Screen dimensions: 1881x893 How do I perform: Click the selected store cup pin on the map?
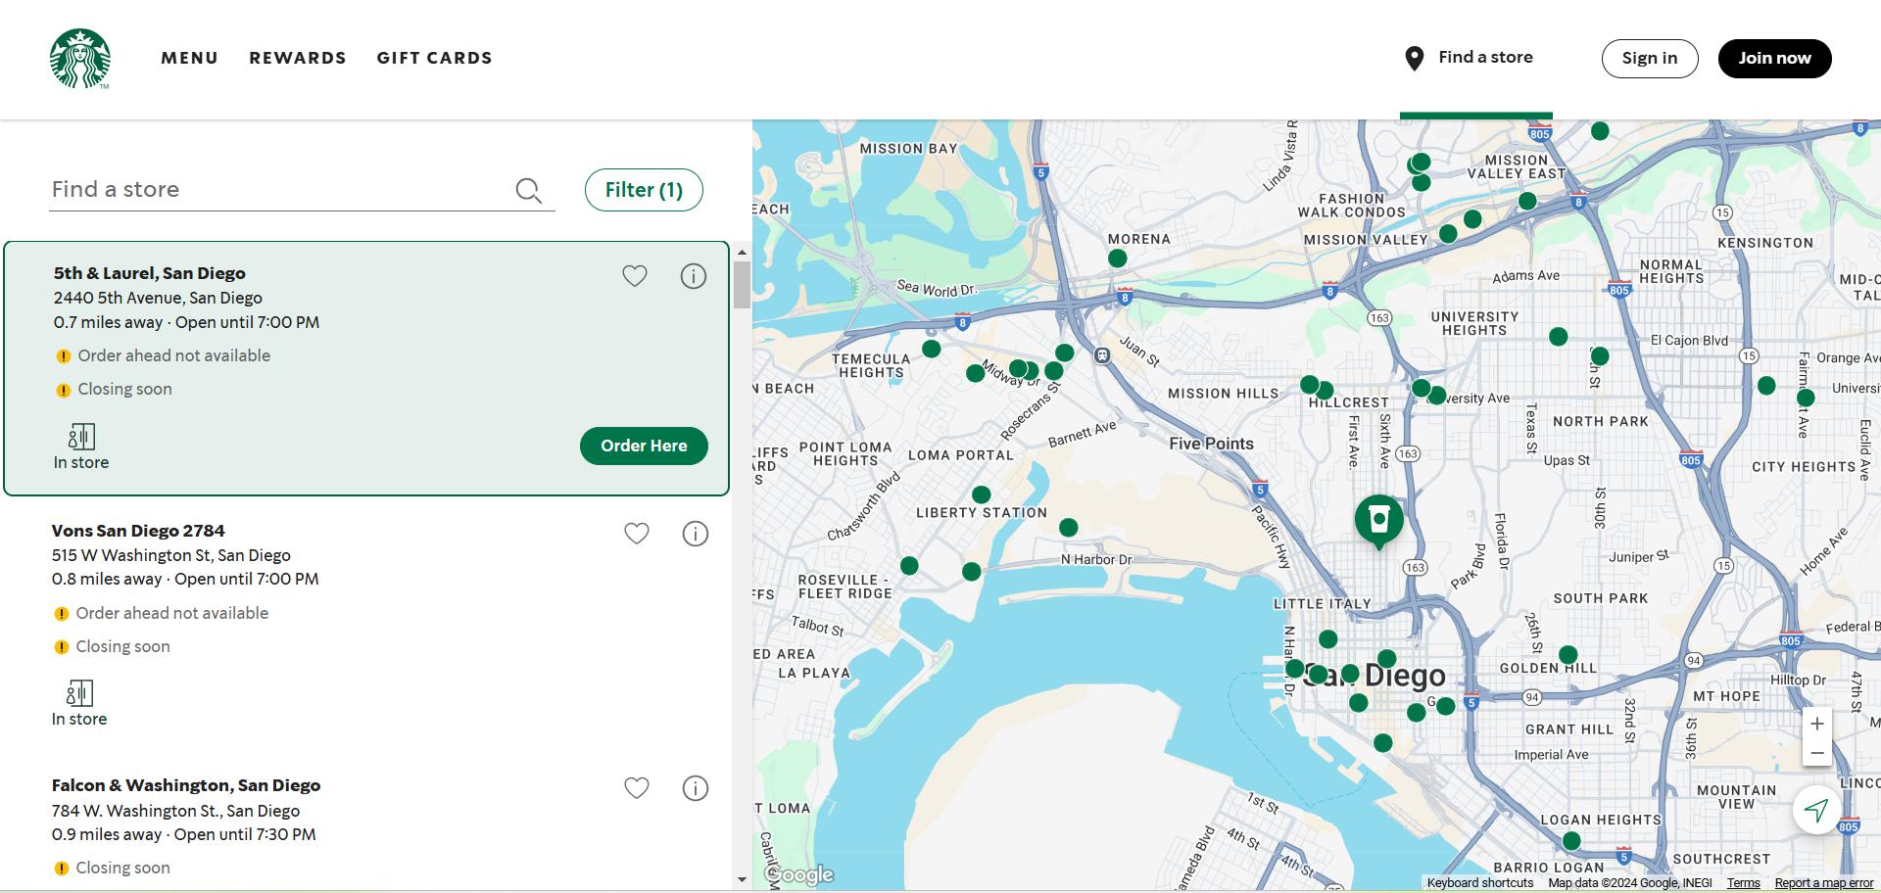click(1378, 521)
